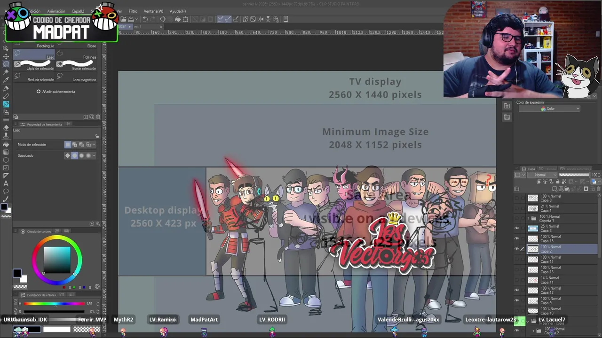Image resolution: width=602 pixels, height=338 pixels.
Task: Toggle Snap to ruler
Action: click(x=220, y=19)
